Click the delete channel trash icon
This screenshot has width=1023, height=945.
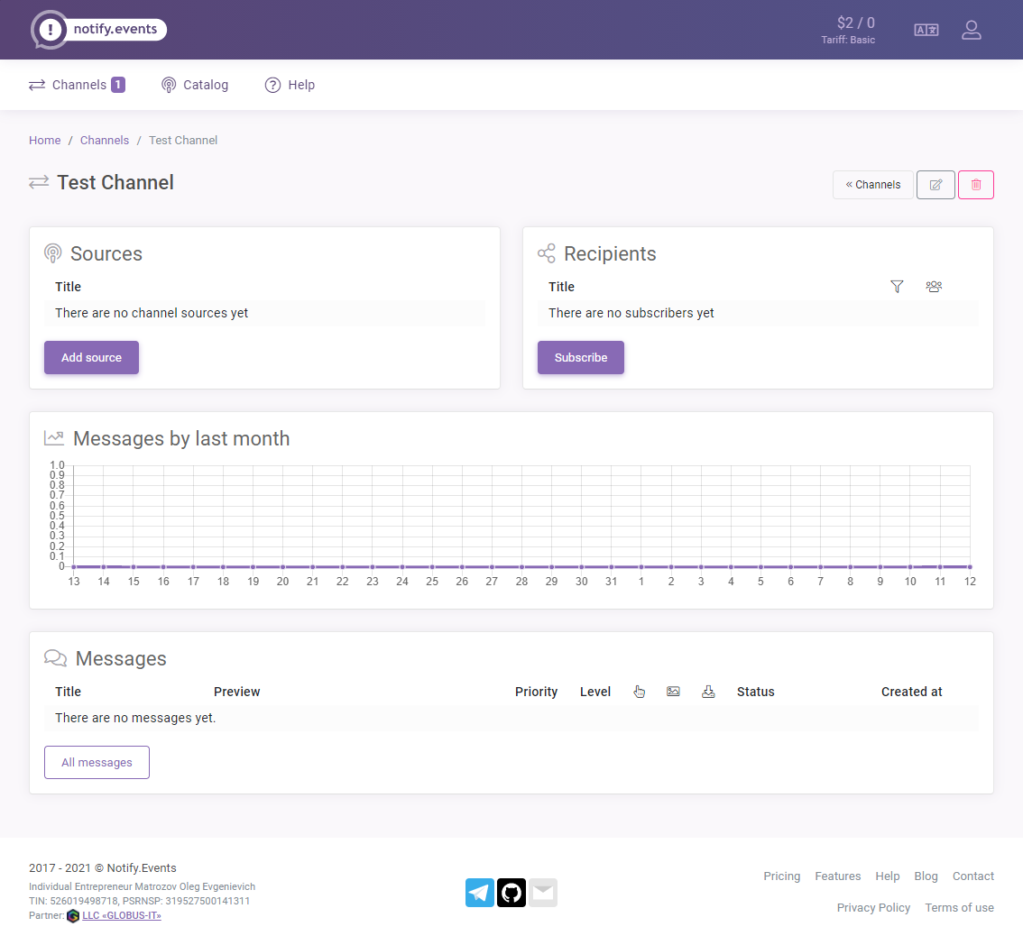click(975, 185)
